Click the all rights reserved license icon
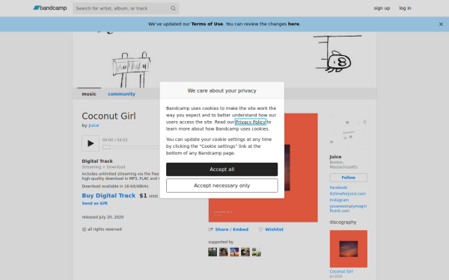 (84, 229)
